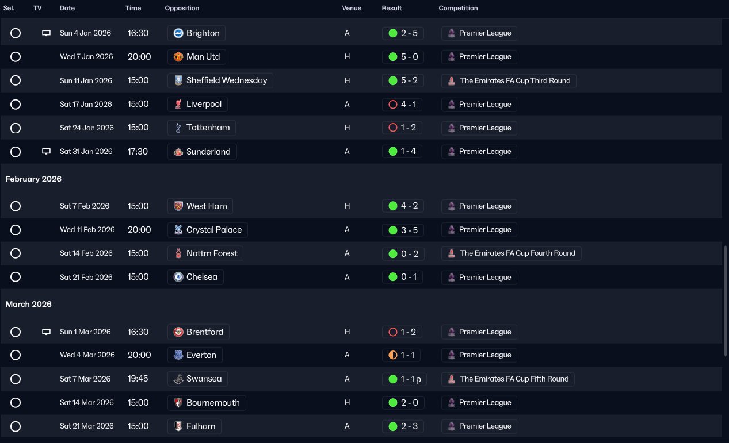
Task: Open the 1 - 1 p Swansea result
Action: [404, 379]
